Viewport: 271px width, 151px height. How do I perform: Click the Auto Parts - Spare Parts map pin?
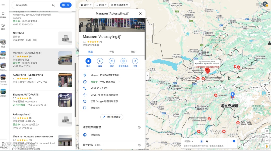tap(238, 123)
